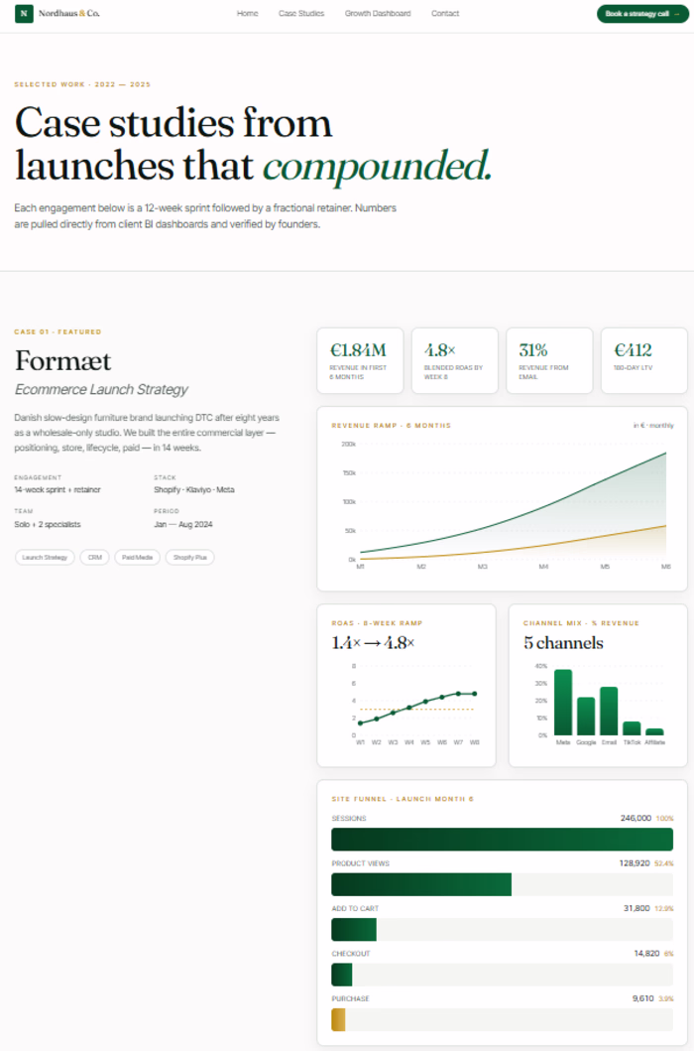
Task: Click the Affiliate bar in channel mix
Action: (654, 732)
